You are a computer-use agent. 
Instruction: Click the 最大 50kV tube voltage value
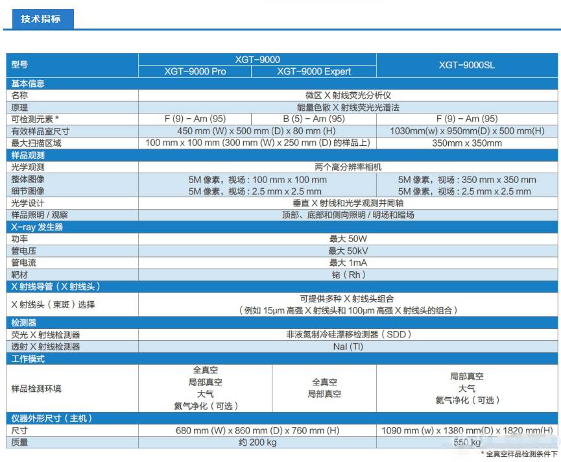(x=348, y=250)
